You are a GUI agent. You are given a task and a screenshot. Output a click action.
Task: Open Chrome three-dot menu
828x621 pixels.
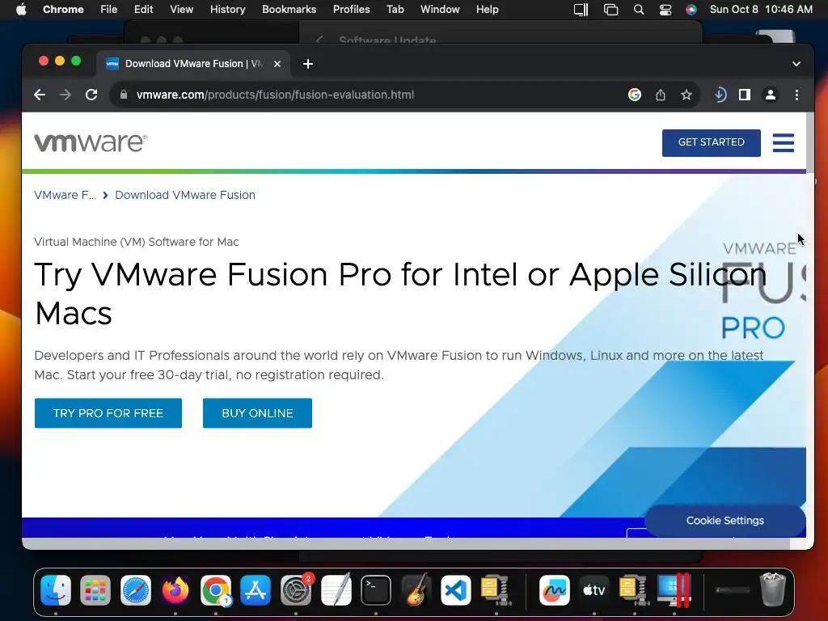pyautogui.click(x=796, y=95)
